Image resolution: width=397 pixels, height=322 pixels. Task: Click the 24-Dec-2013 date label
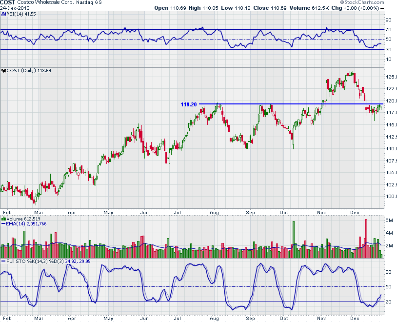tap(15, 8)
